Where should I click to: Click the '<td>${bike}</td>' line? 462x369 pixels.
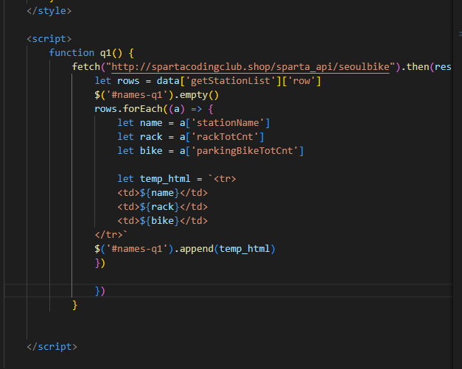coord(162,221)
